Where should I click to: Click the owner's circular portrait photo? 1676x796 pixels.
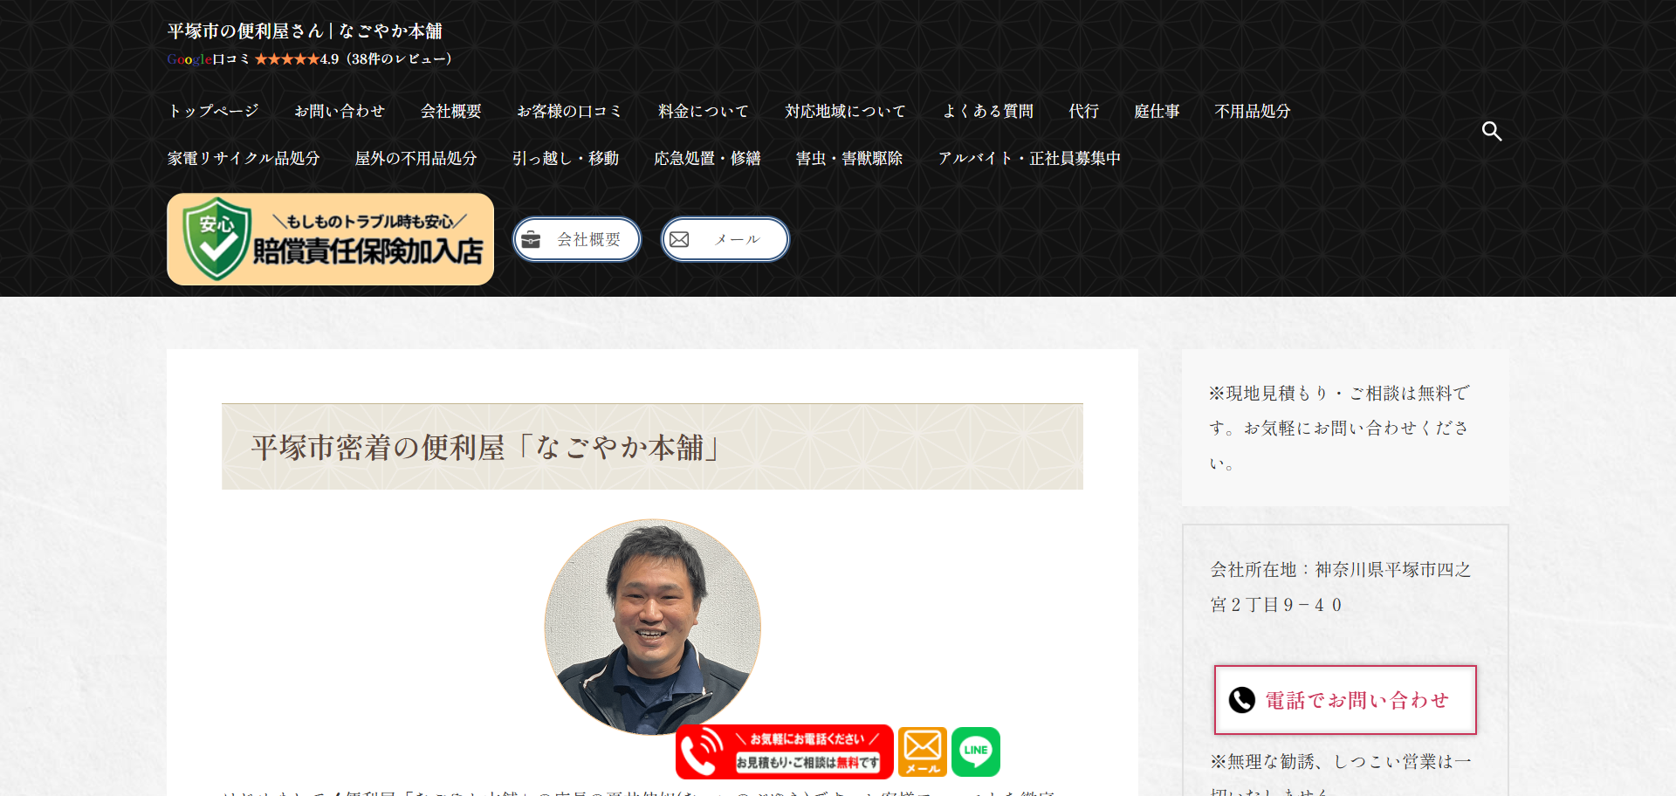tap(653, 627)
